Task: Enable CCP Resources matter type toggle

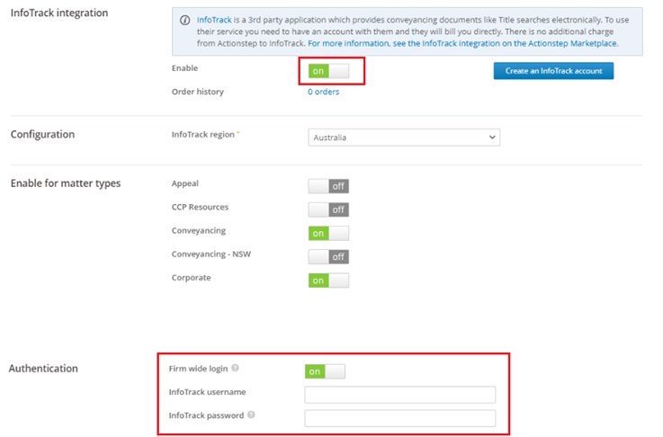Action: click(x=328, y=210)
